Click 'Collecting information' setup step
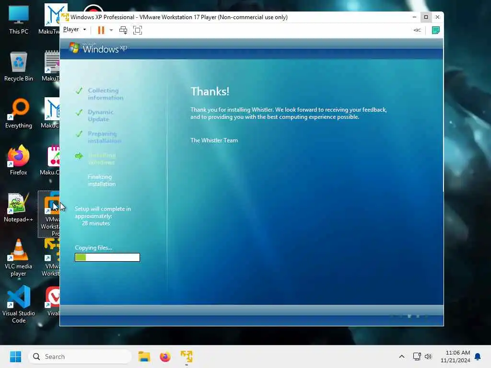The width and height of the screenshot is (491, 368). [105, 94]
